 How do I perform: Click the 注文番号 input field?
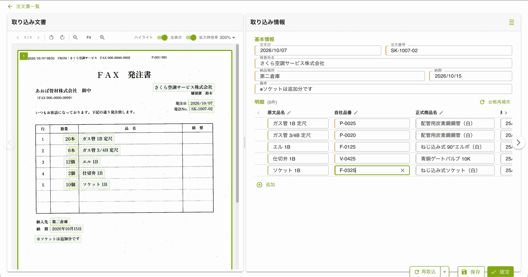[449, 50]
